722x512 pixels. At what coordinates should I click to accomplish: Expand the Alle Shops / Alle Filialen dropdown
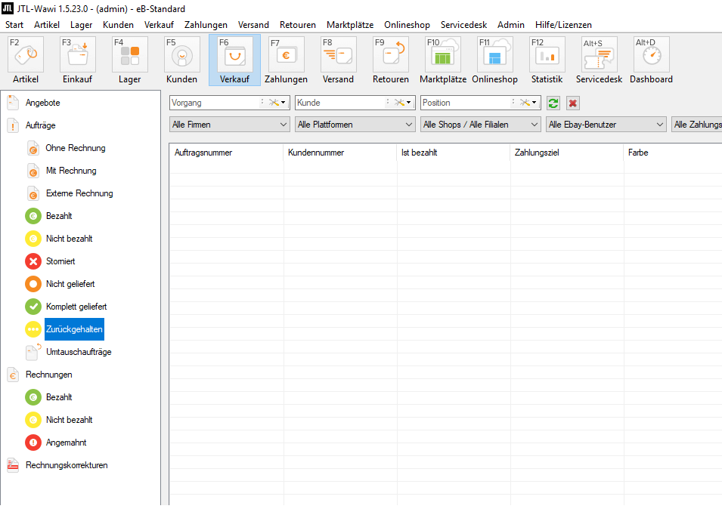(x=480, y=125)
